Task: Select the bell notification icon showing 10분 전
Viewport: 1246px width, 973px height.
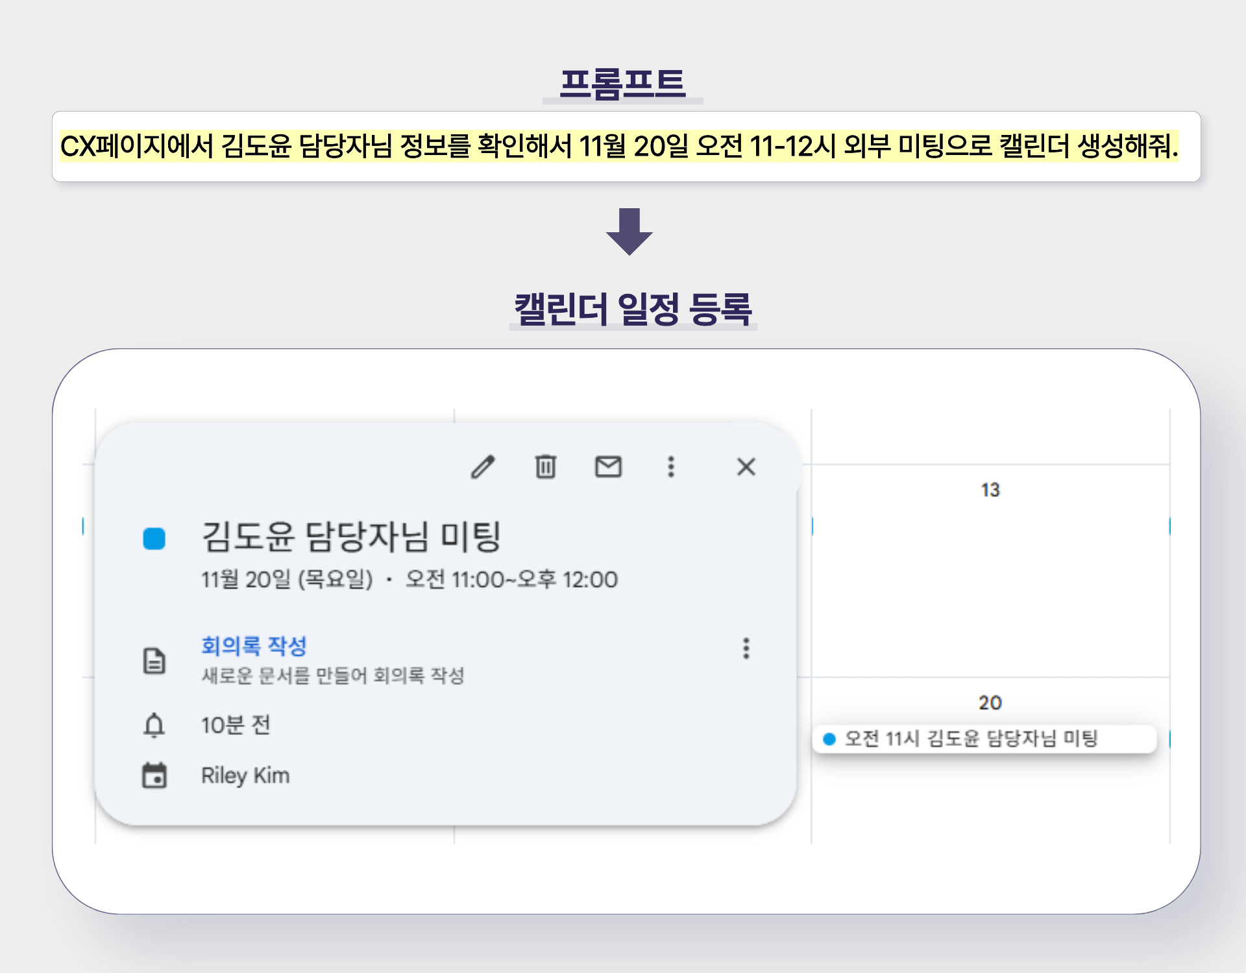Action: click(155, 725)
